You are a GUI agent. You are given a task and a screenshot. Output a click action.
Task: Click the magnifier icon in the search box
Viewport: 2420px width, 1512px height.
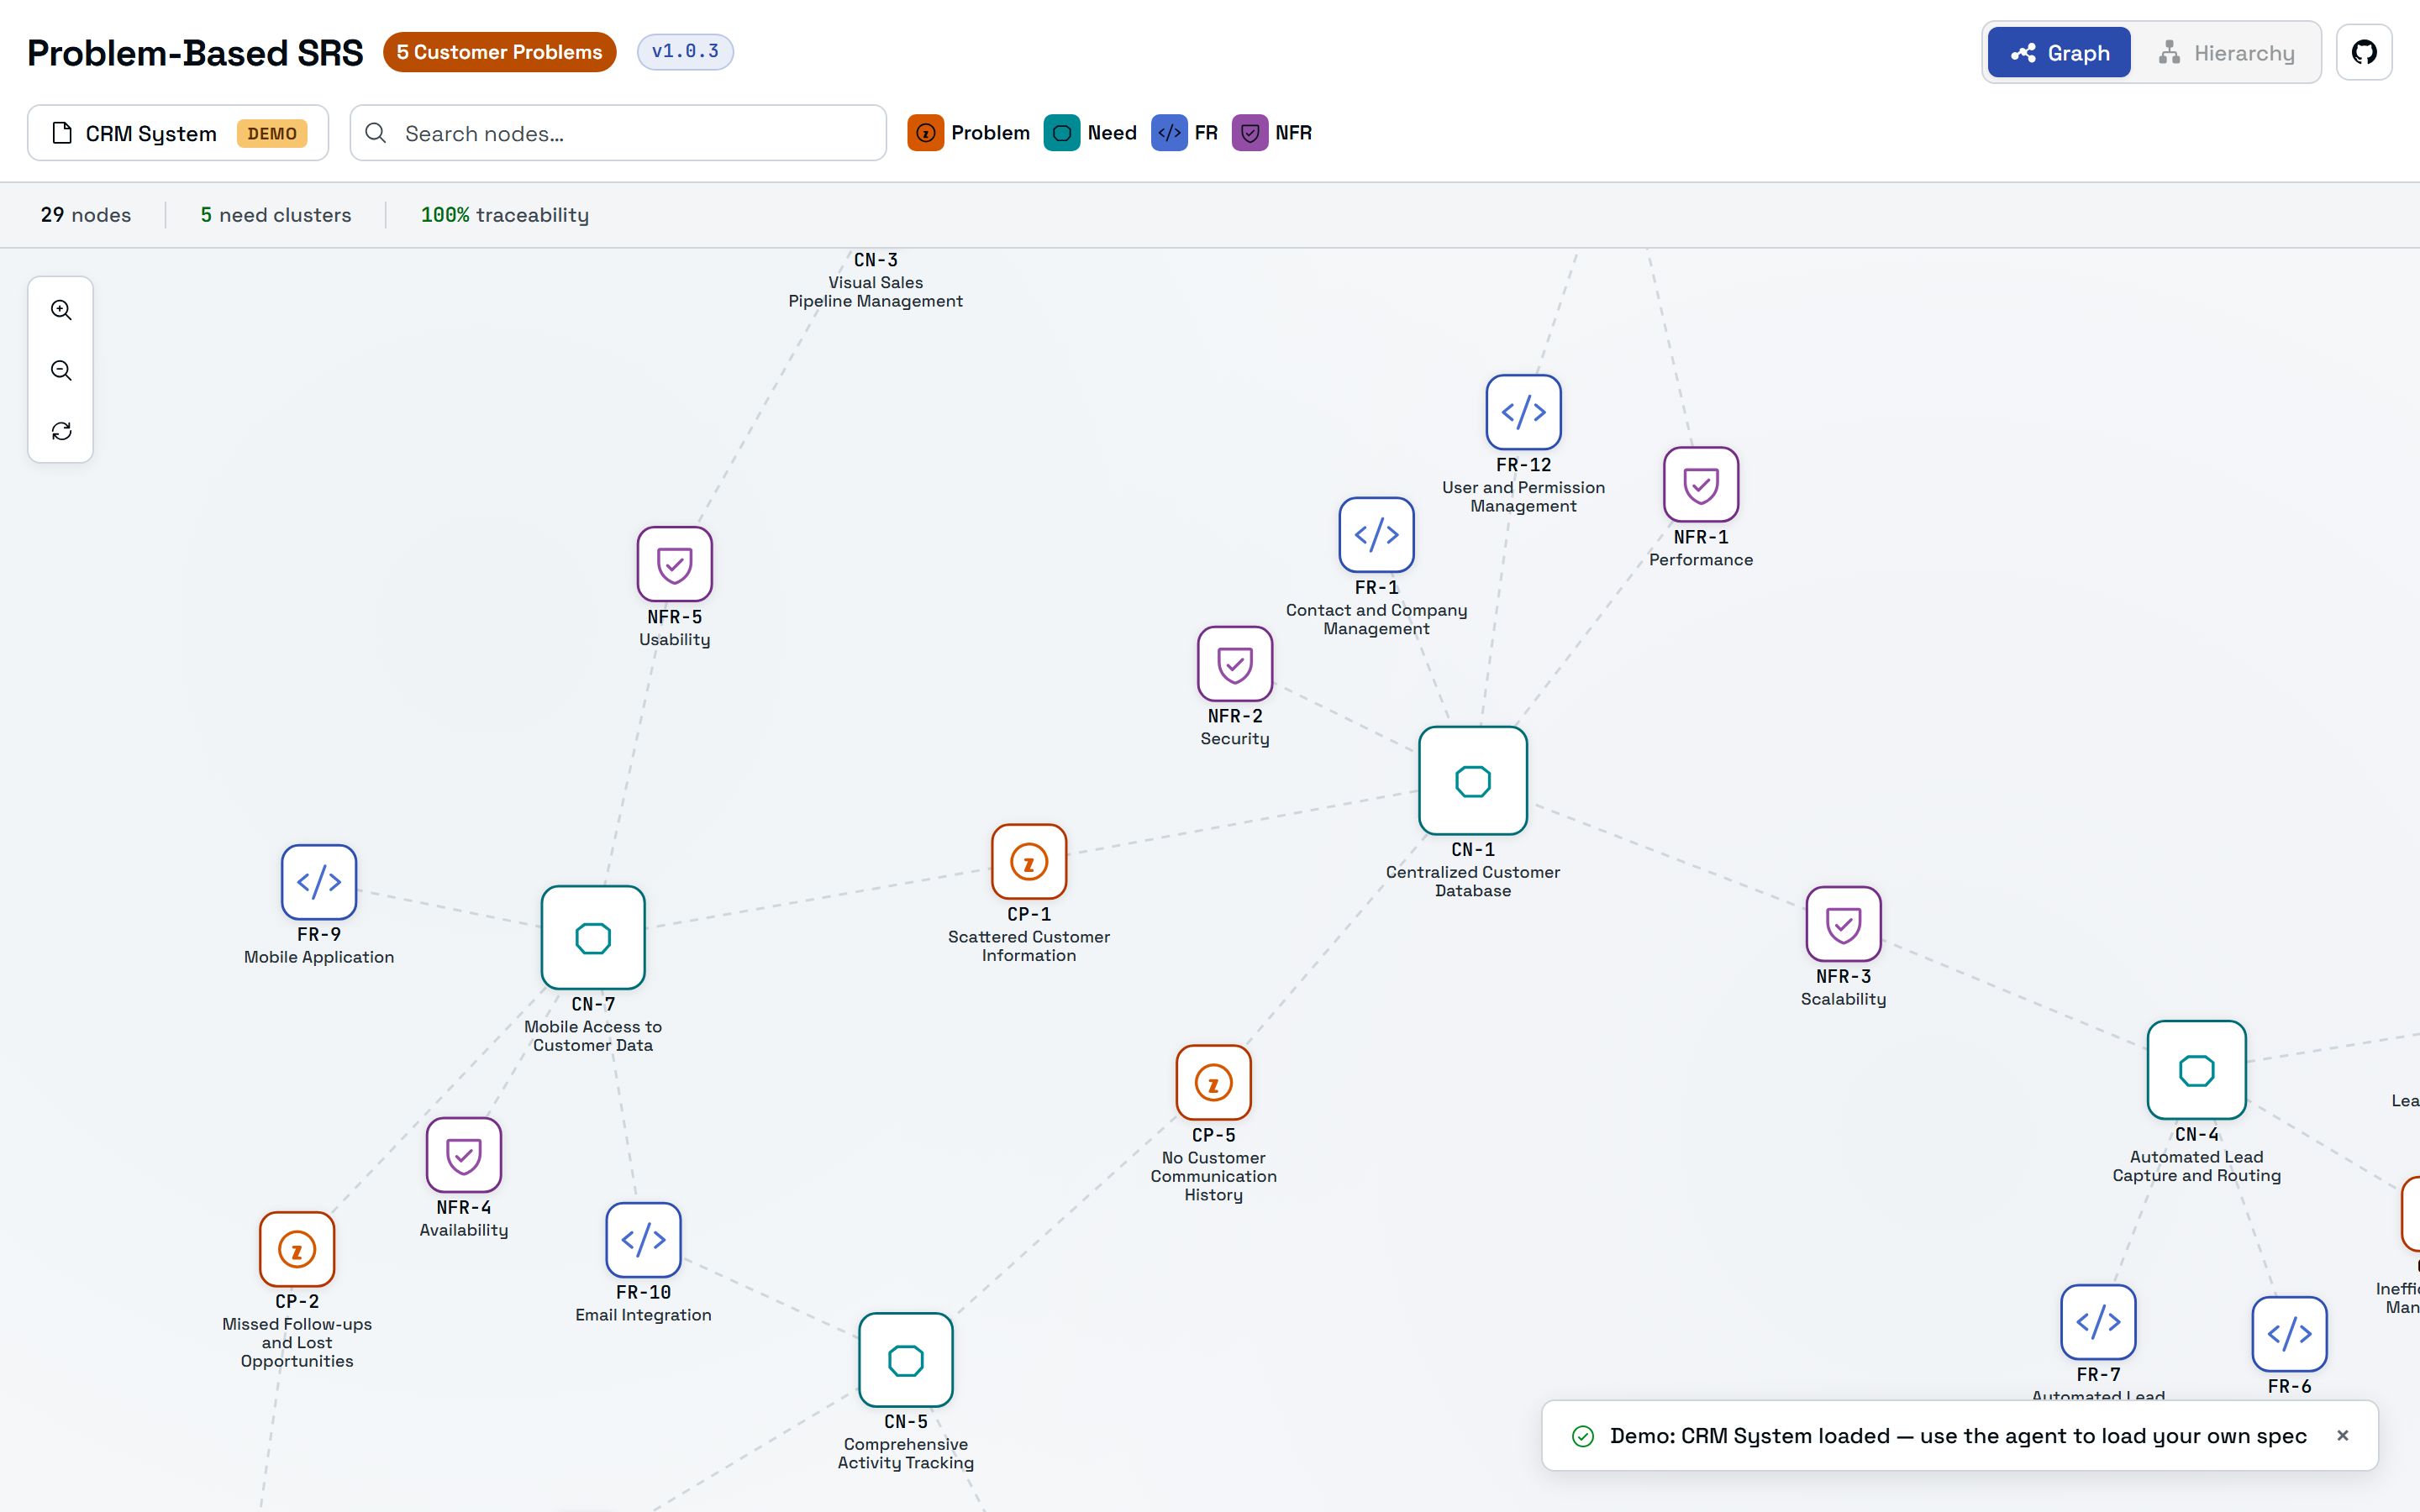376,133
